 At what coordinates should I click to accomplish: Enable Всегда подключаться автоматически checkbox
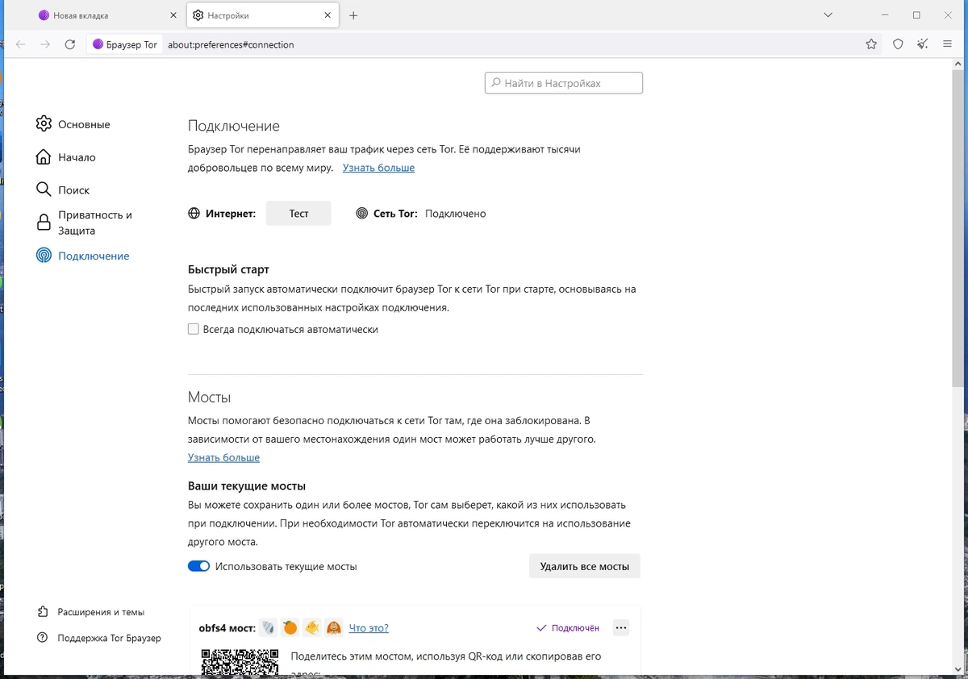[x=194, y=329]
